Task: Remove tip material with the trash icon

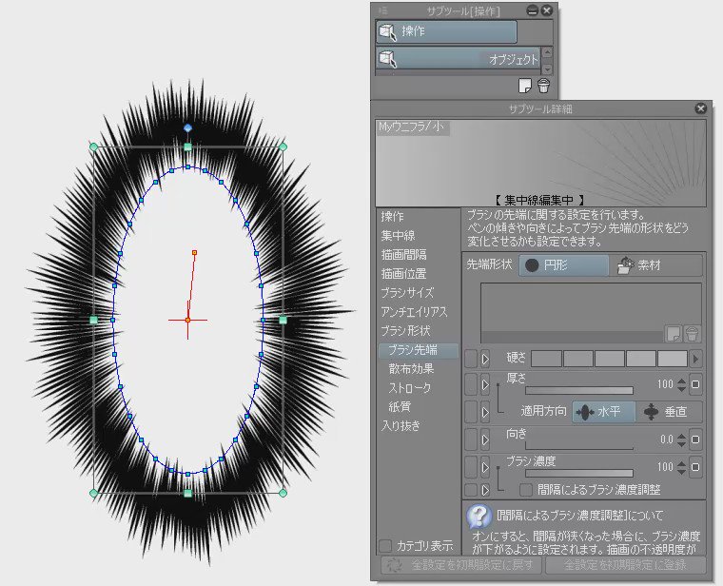Action: click(692, 334)
